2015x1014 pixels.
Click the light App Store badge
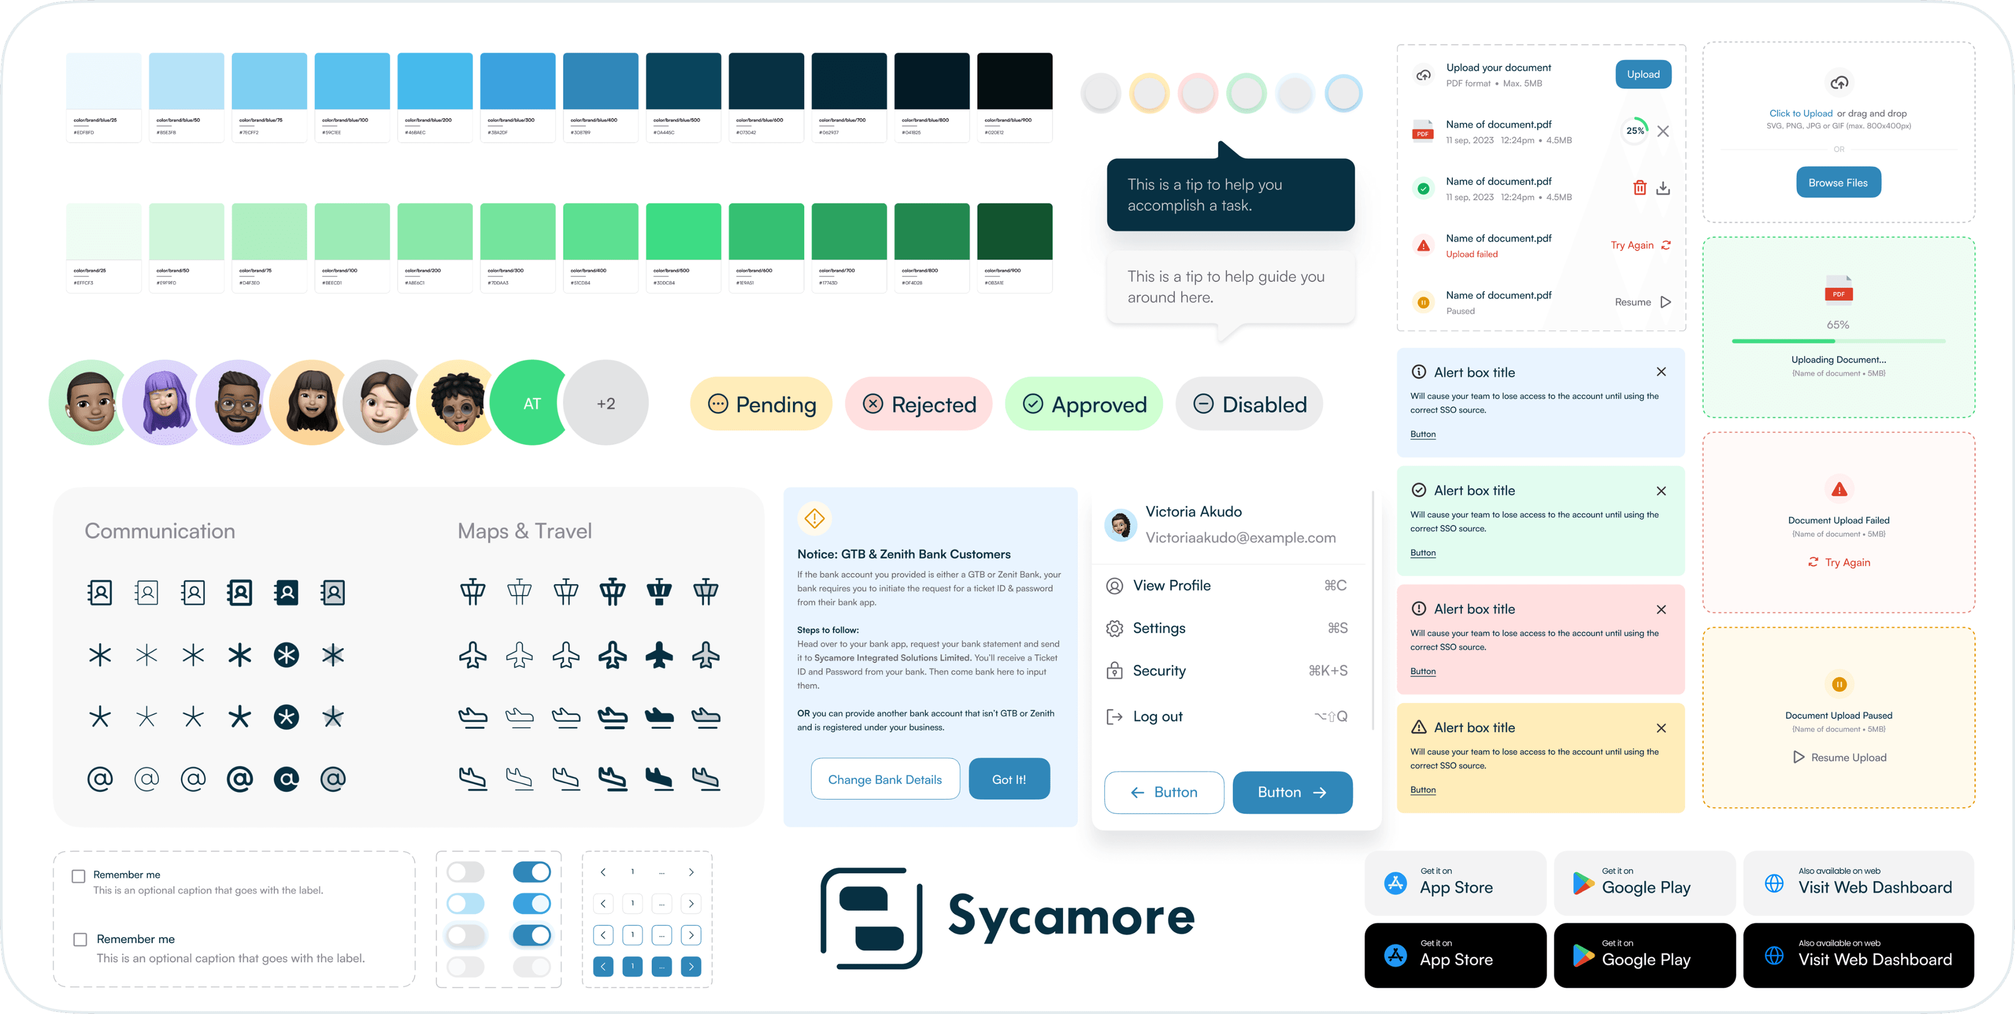click(1455, 883)
